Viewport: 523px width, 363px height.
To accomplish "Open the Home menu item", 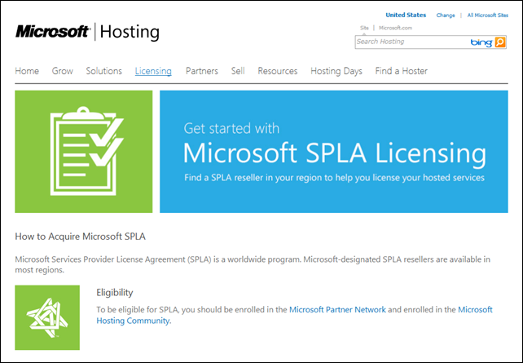I will 27,71.
